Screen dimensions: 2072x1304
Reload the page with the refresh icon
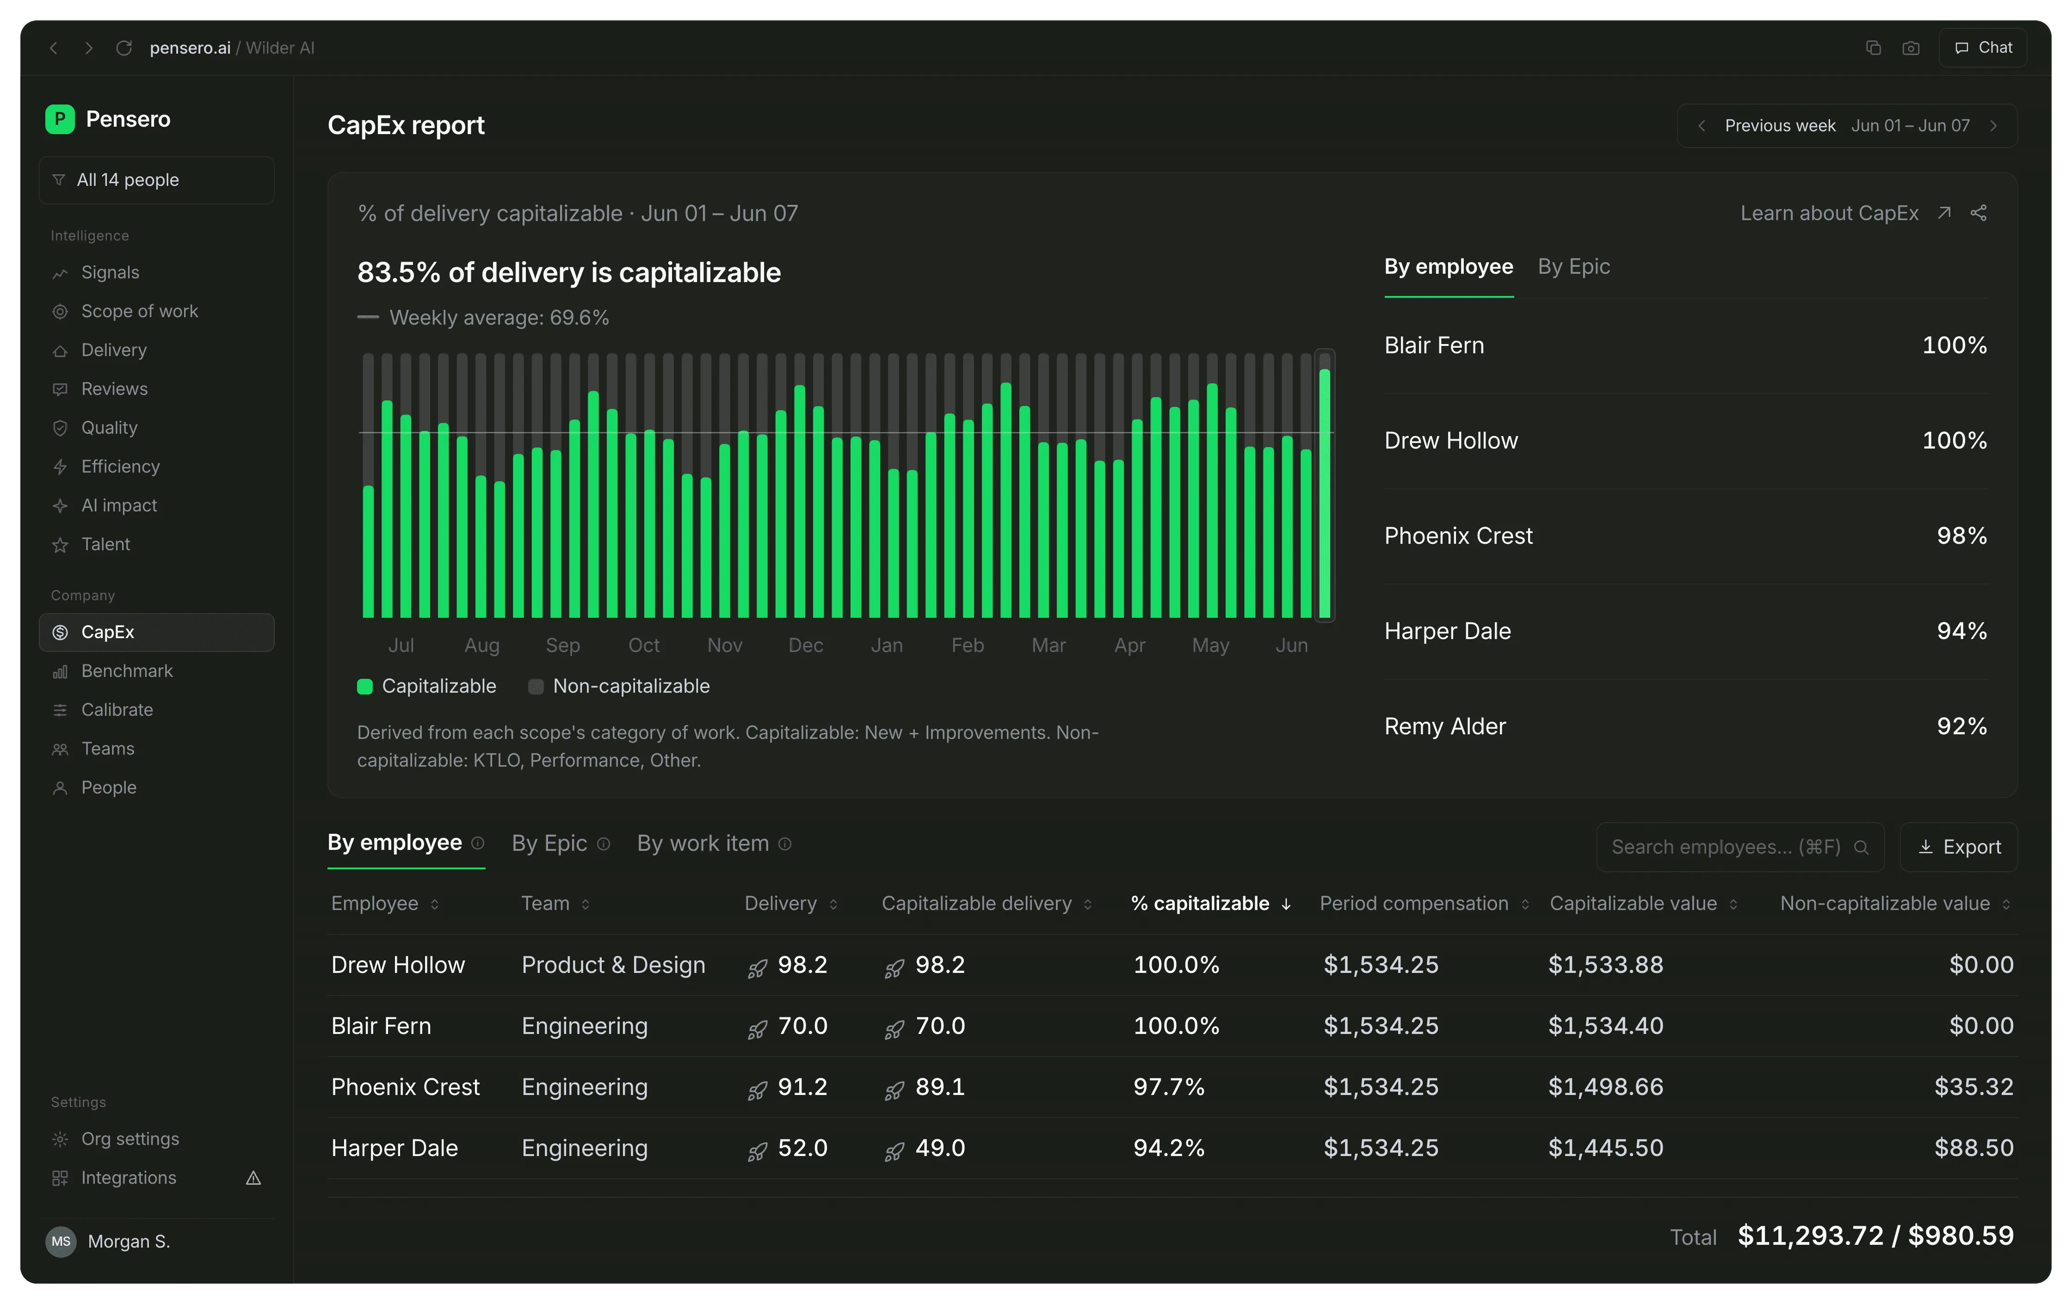(124, 48)
